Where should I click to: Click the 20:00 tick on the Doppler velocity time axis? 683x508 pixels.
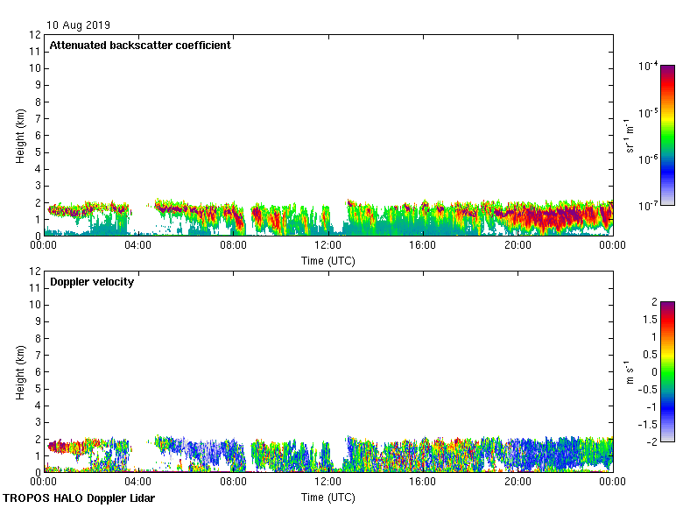(x=518, y=483)
